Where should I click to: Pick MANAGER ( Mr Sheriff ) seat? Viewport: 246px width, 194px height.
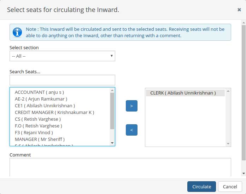point(40,139)
